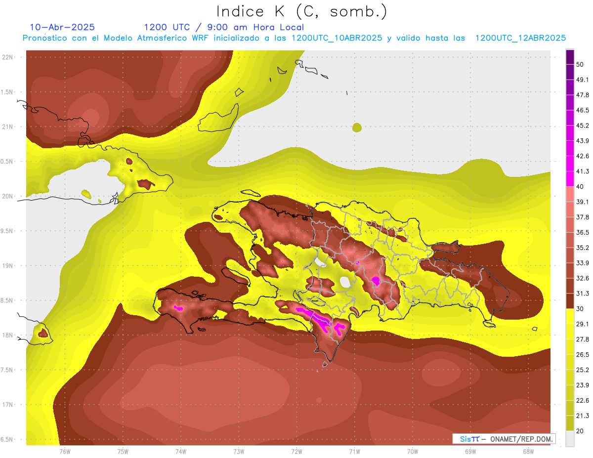Click the '42.6' value on the color scale
Image resolution: width=593 pixels, height=458 pixels.
click(583, 156)
